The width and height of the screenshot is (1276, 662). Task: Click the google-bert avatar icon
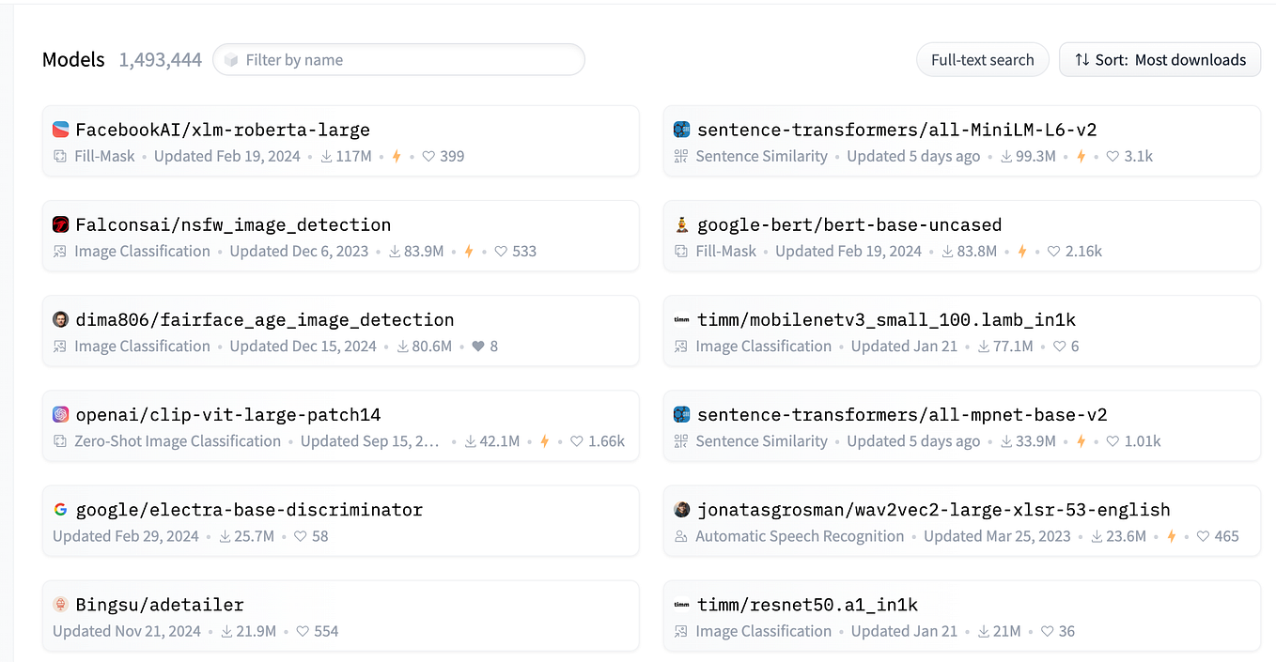tap(682, 224)
